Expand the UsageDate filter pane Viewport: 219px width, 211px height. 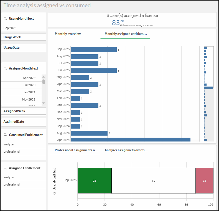24,48
